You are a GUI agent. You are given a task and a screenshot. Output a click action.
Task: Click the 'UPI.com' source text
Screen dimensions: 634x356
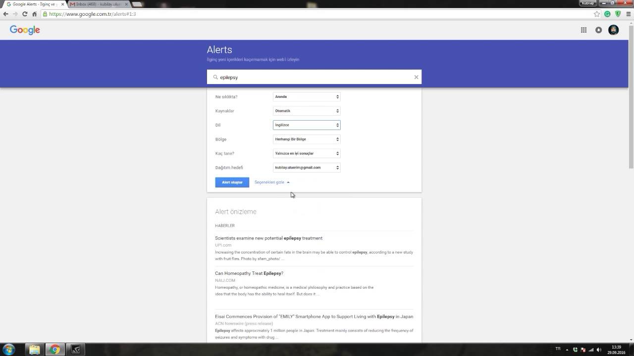point(223,245)
